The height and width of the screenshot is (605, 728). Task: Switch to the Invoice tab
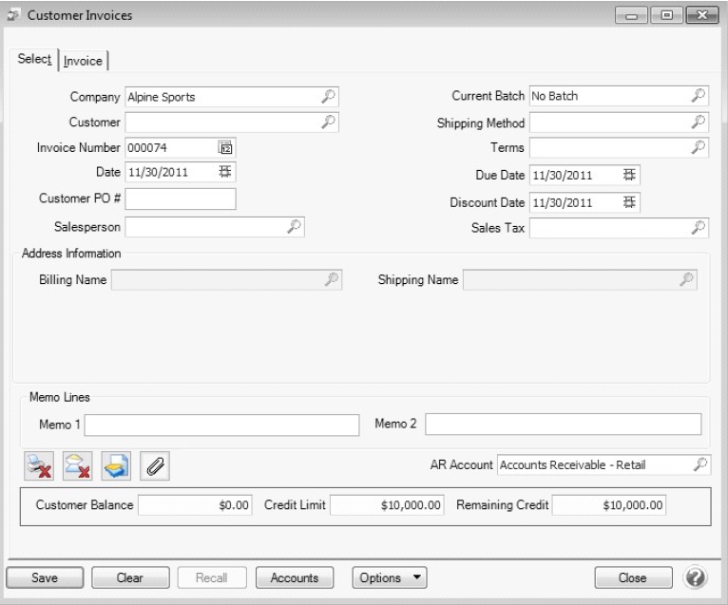pyautogui.click(x=84, y=61)
